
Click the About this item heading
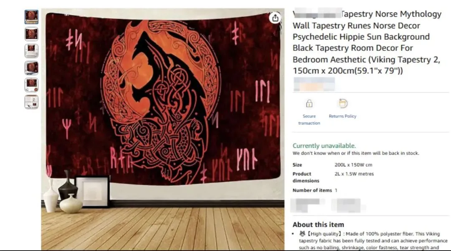coord(318,225)
